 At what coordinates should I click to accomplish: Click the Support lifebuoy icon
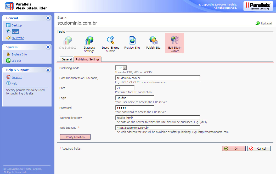coord(8,77)
